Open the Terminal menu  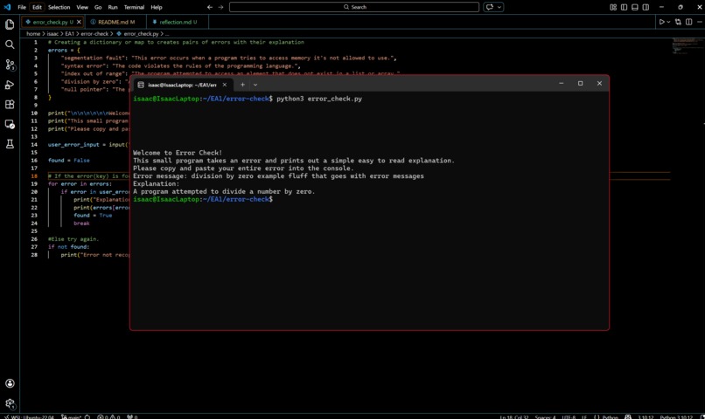tap(134, 7)
